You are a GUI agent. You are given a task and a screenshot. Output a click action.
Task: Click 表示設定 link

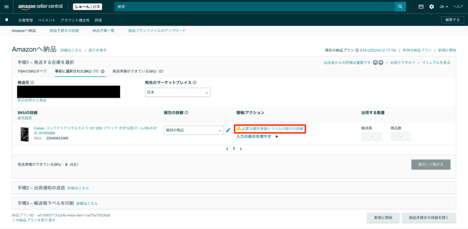(25, 118)
